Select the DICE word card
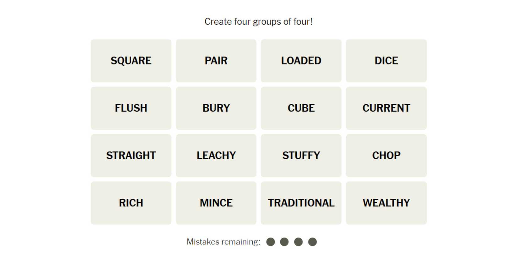Image resolution: width=518 pixels, height=259 pixels. click(386, 61)
